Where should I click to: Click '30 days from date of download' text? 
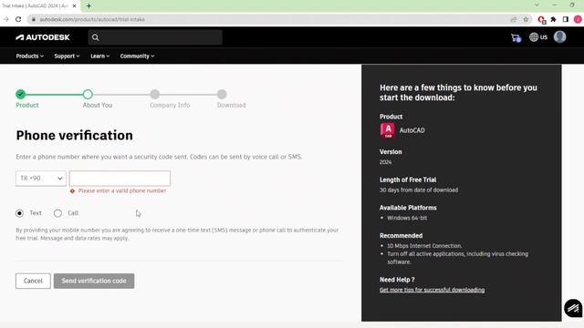419,190
